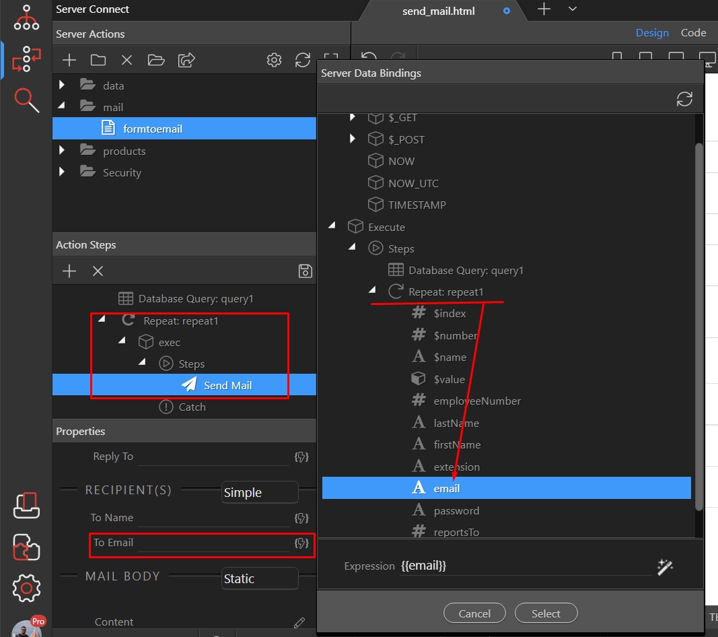Image resolution: width=718 pixels, height=637 pixels.
Task: Click data binding picker for To Email
Action: 302,543
